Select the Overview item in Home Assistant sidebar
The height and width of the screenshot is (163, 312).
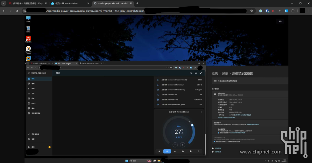click(x=39, y=78)
